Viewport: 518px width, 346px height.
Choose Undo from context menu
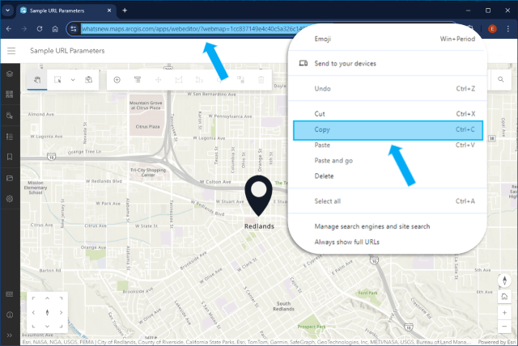388,88
